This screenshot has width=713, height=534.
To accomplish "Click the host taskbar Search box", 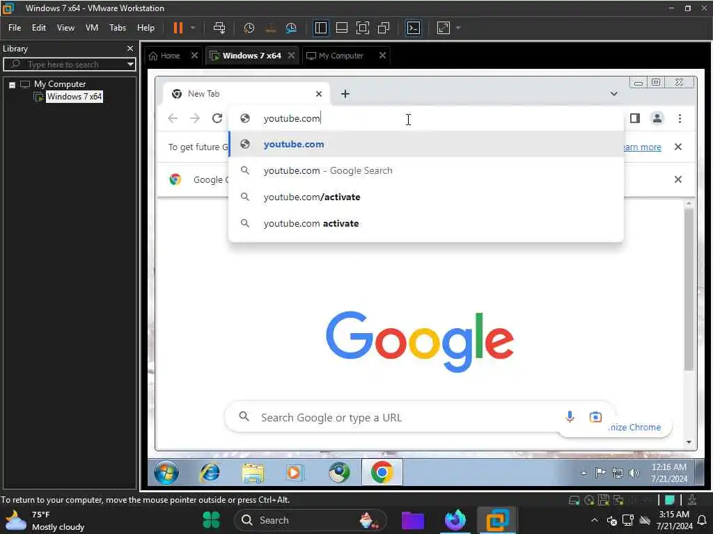I will pos(311,520).
